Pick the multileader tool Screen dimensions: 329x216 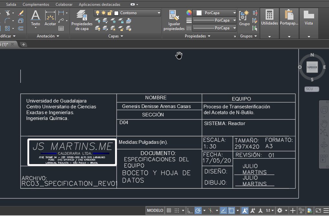(x=61, y=21)
